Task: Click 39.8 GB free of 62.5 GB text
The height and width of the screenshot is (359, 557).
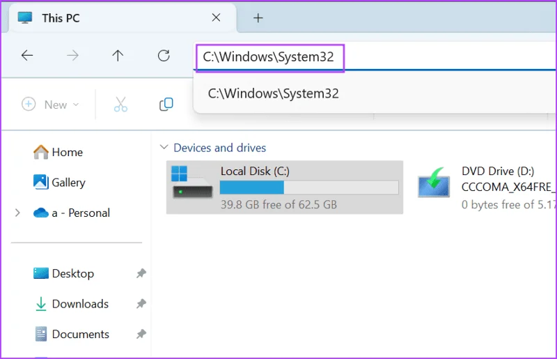Action: point(279,204)
